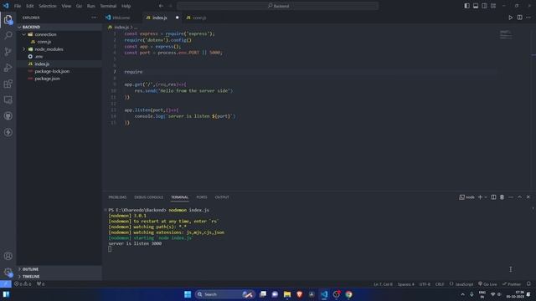Maximize terminal panel with up chevron
Image resolution: width=536 pixels, height=301 pixels.
click(x=519, y=197)
